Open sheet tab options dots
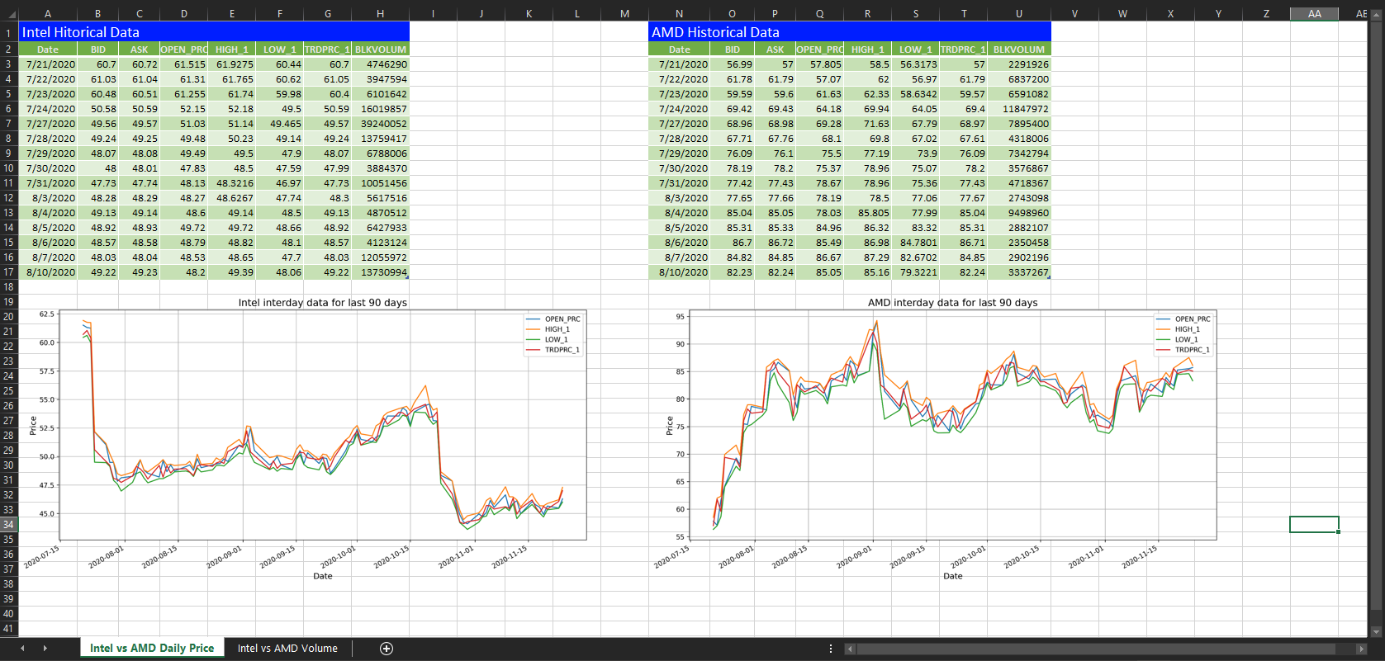This screenshot has width=1385, height=661. [831, 649]
